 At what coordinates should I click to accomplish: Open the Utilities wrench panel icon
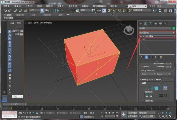pos(165,24)
